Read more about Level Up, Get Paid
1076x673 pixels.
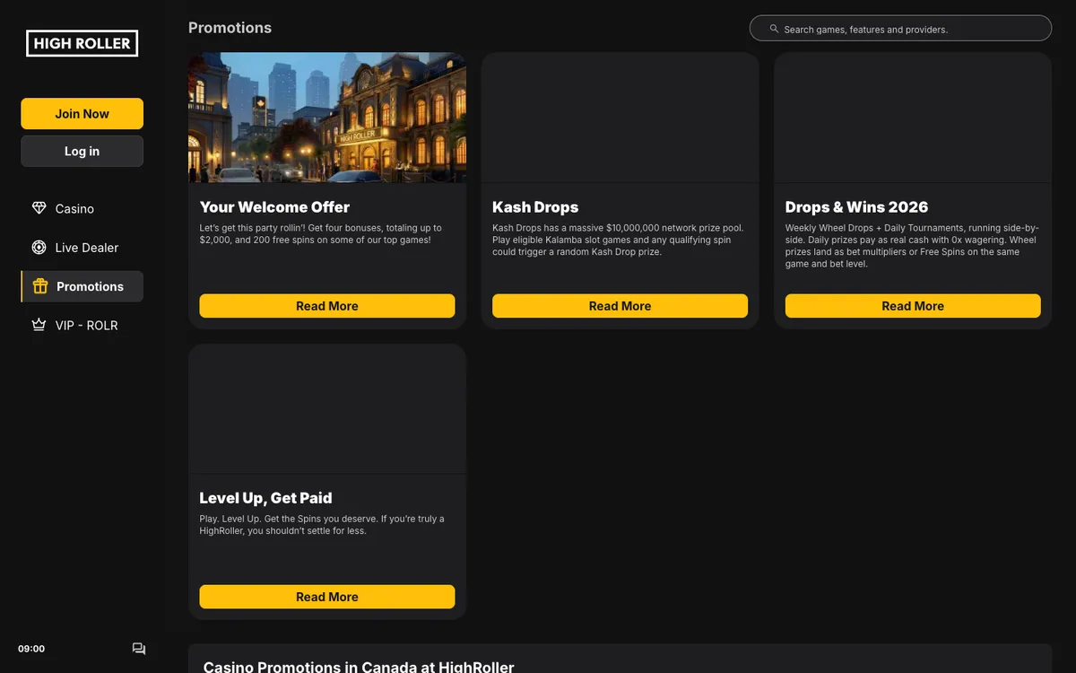point(327,597)
